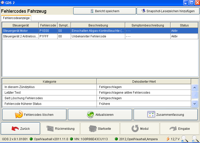
Task: Click the Kategorie column header
Action: coord(49,81)
